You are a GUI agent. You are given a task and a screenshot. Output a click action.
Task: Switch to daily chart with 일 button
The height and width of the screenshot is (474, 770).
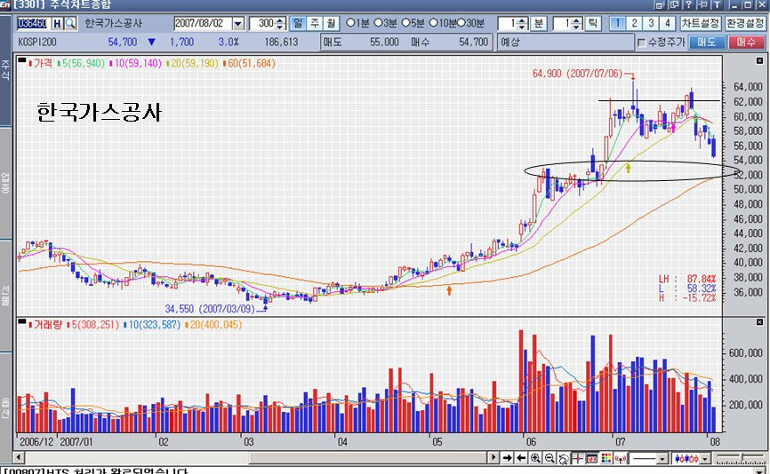tap(298, 23)
